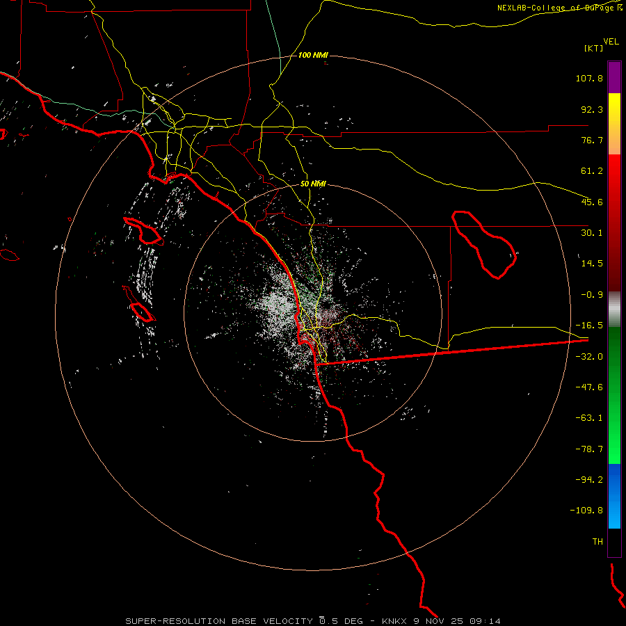
Task: Click the -94.2 value on velocity scale
Action: coord(589,479)
